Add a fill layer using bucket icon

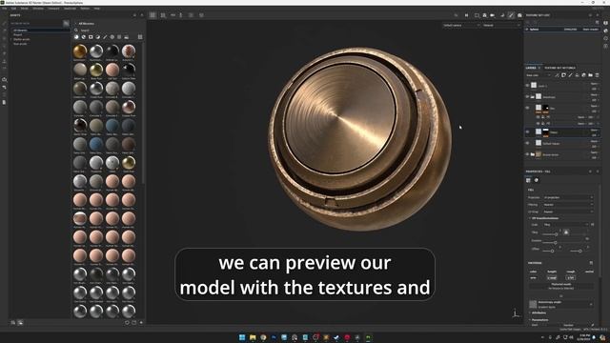click(x=577, y=75)
